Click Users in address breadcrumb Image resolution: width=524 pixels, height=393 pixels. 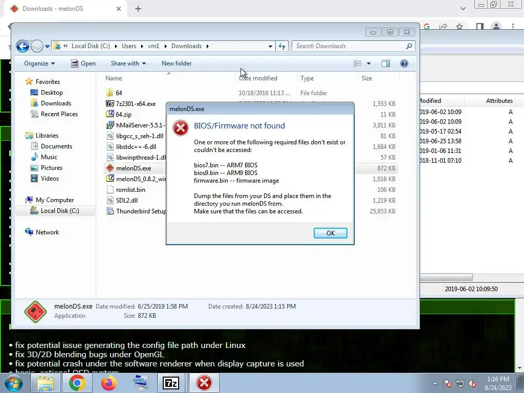[128, 46]
